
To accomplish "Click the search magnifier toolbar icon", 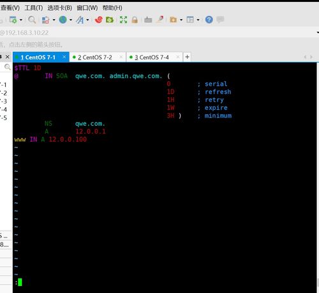I will coord(32,20).
